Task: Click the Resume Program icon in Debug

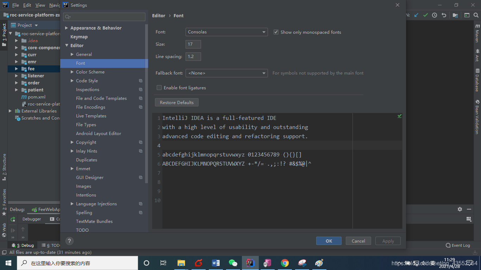Action: pos(13,230)
